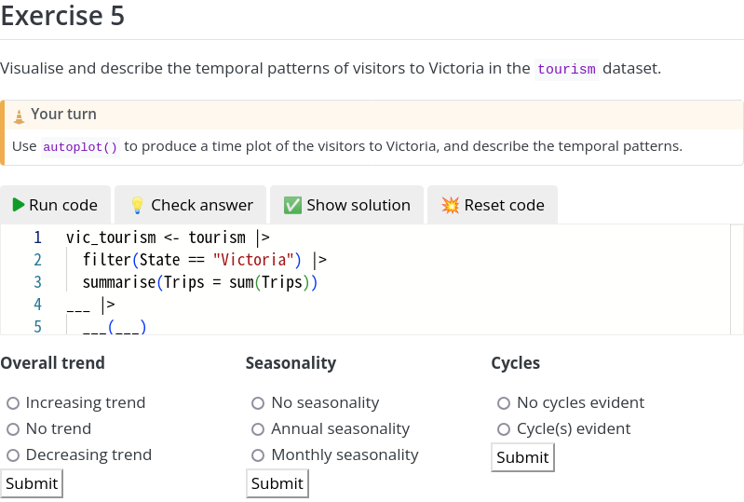
Task: Pick Monthly seasonality option
Action: 258,455
